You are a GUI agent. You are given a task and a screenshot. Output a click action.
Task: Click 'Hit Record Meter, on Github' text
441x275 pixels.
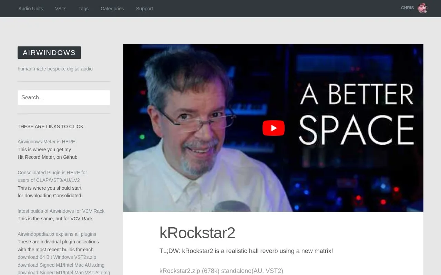click(48, 157)
